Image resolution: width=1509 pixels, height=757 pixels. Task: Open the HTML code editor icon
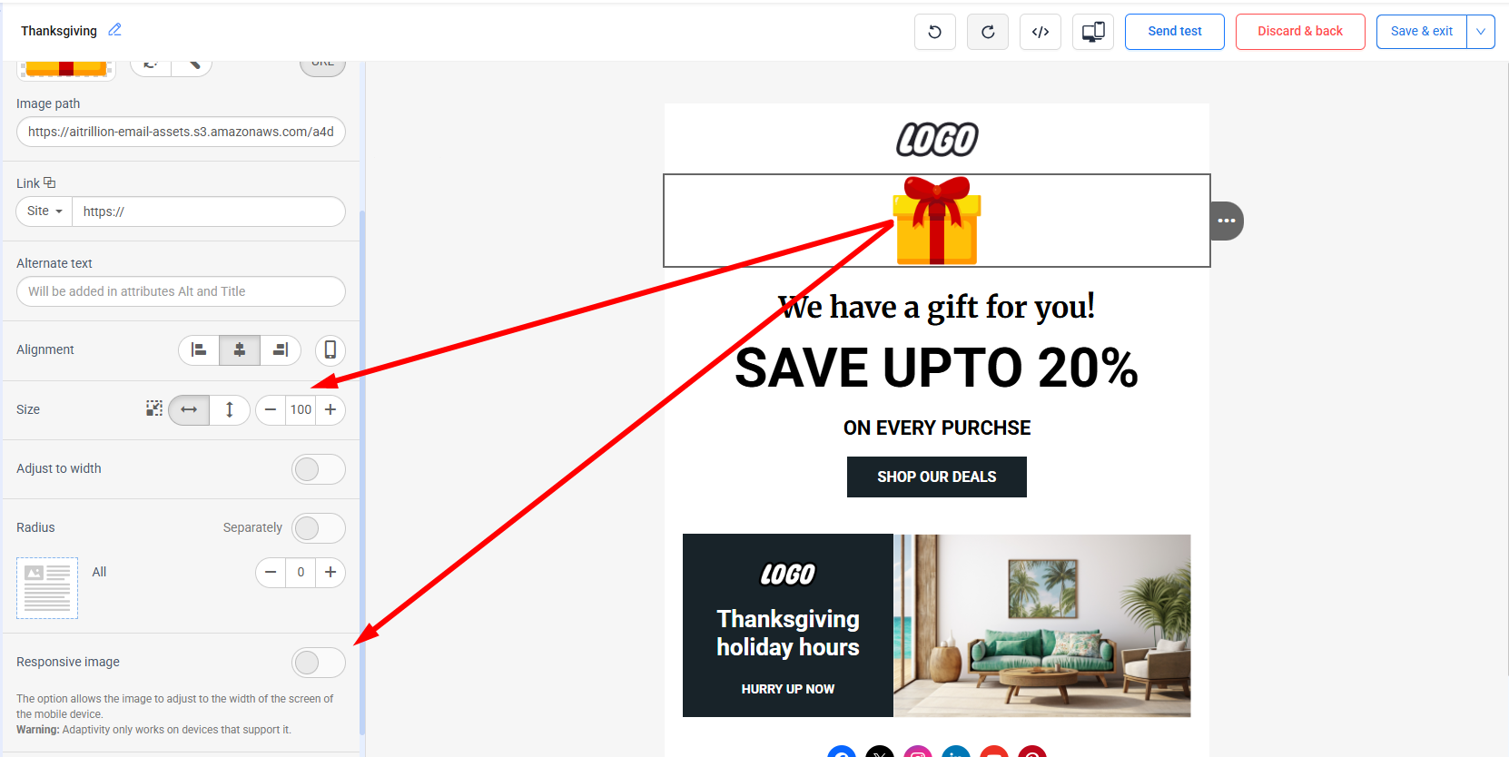click(1041, 32)
